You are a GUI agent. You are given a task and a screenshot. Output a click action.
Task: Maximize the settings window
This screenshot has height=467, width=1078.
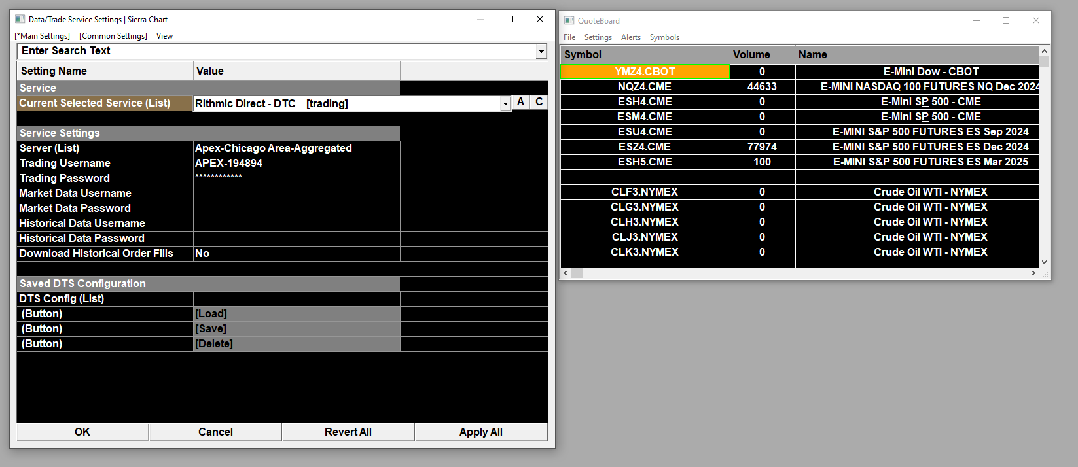pos(510,20)
